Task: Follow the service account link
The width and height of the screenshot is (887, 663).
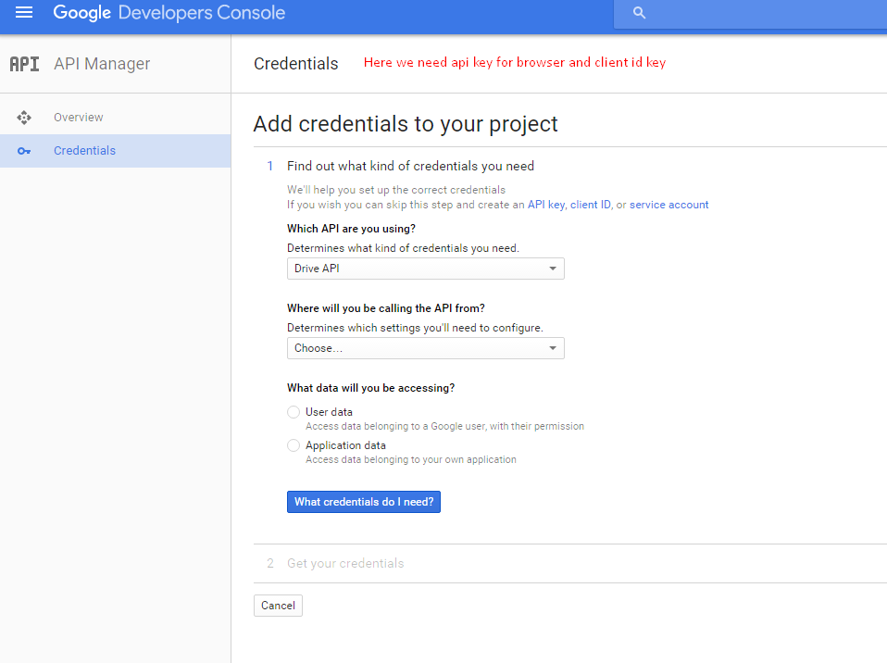Action: tap(668, 205)
